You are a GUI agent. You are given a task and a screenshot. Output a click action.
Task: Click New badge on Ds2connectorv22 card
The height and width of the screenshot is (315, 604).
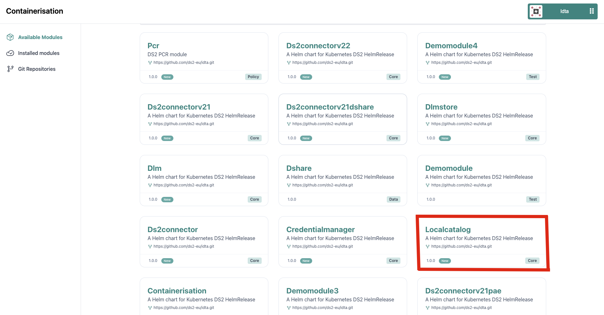(306, 77)
